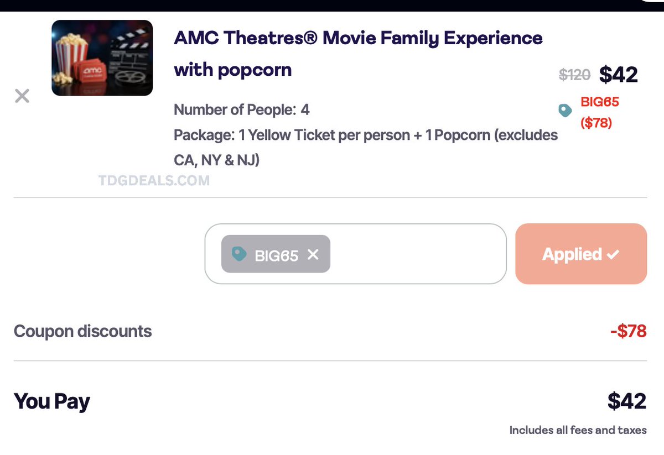This screenshot has height=455, width=664.
Task: Click the Coupon discounts label
Action: 82,331
